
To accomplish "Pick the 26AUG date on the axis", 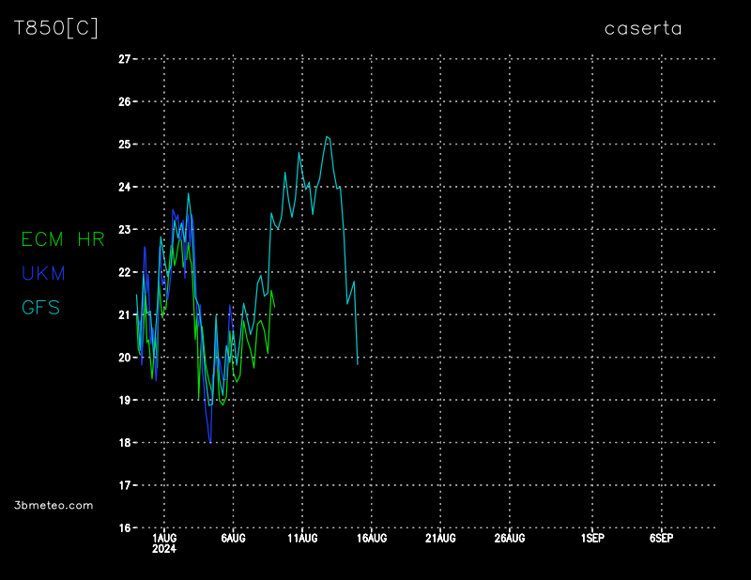I will click(510, 538).
